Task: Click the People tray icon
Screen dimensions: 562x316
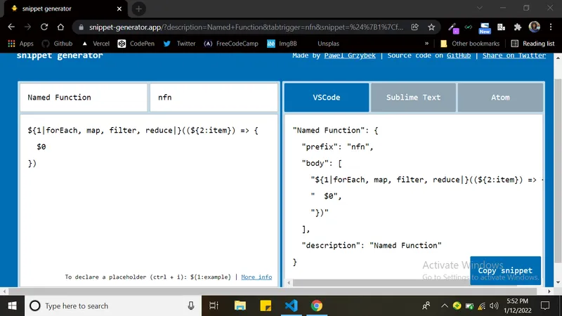Action: pos(426,306)
